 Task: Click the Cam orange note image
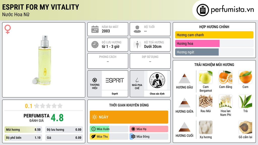tap(245, 77)
